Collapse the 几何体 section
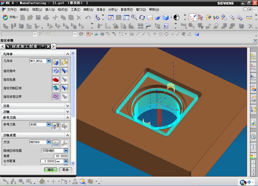 [x=68, y=54]
